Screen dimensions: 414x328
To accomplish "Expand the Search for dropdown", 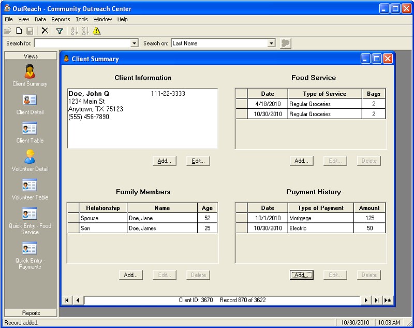I will click(x=135, y=44).
